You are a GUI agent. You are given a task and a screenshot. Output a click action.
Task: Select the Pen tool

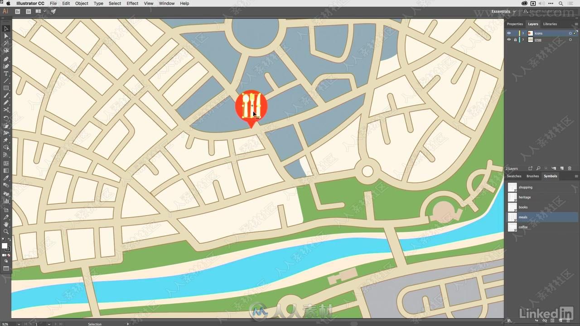(6, 59)
